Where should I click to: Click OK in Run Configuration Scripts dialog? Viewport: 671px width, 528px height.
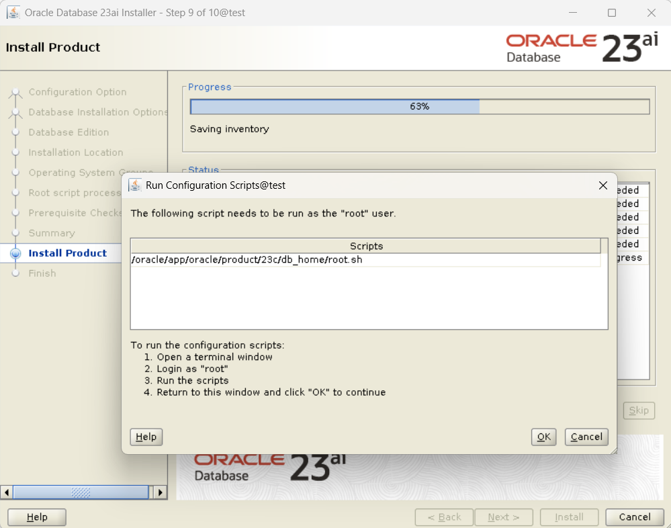tap(543, 437)
